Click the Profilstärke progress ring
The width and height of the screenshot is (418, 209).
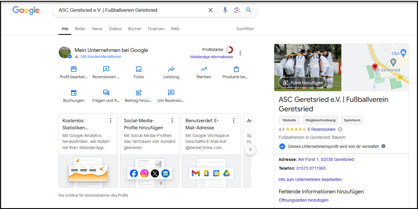(229, 50)
